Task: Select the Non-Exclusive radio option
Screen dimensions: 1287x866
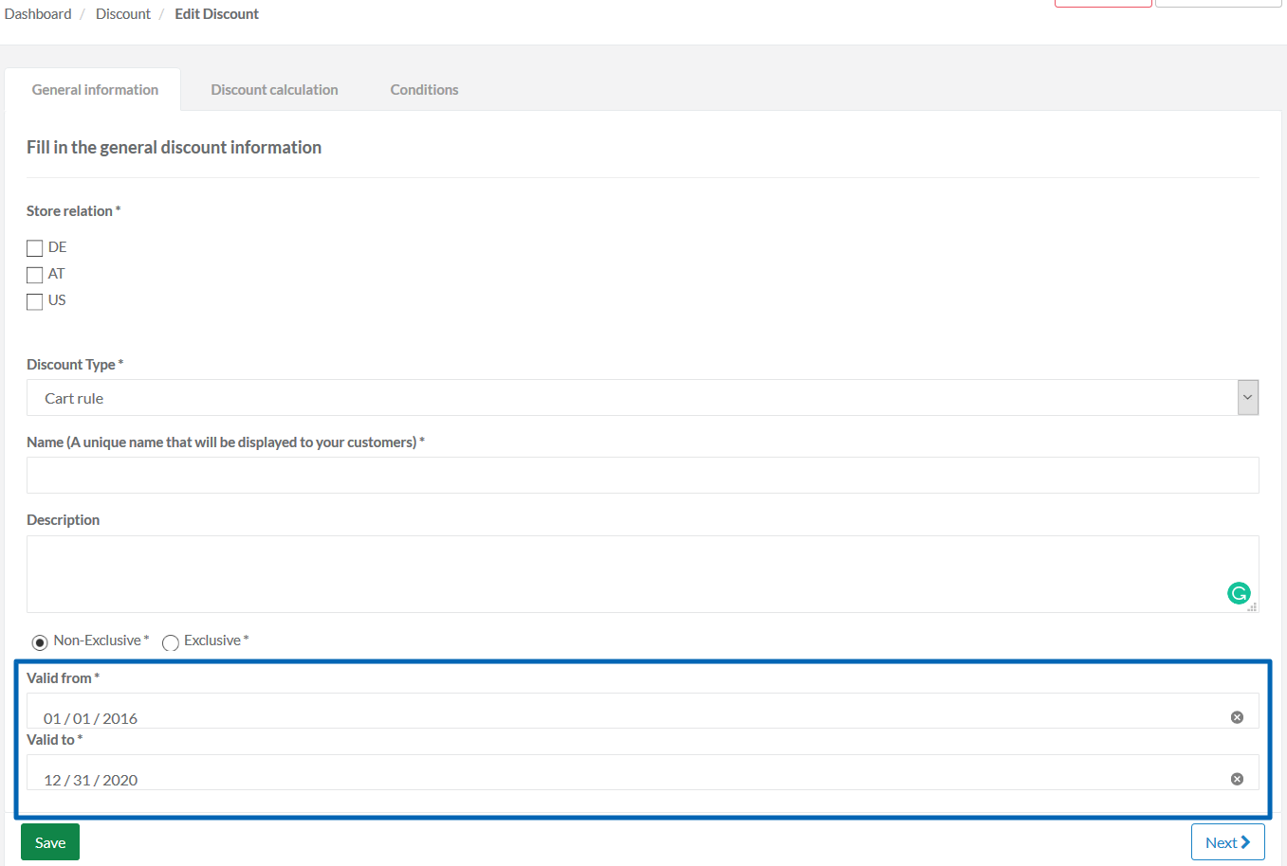Action: coord(40,642)
